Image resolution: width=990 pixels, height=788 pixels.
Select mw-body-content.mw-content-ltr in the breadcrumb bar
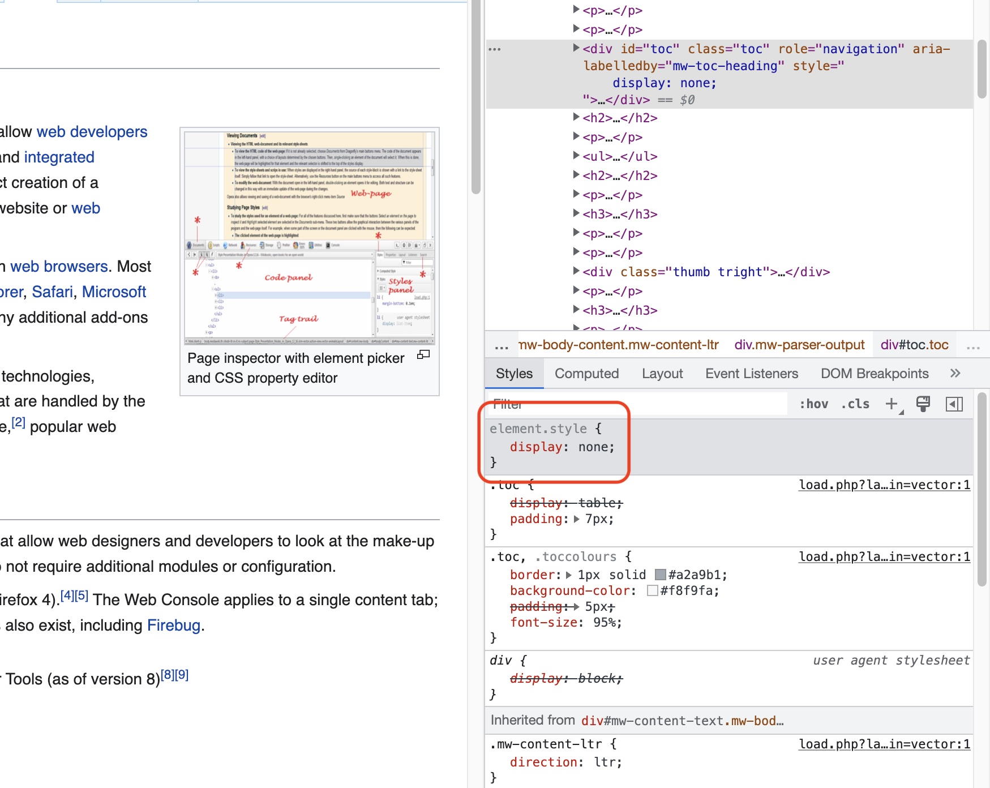619,345
